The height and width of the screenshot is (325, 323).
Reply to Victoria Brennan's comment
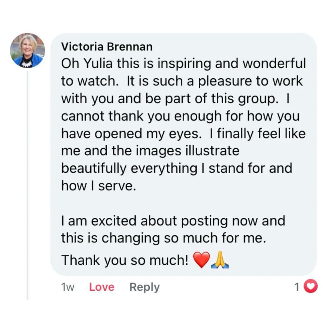[145, 287]
